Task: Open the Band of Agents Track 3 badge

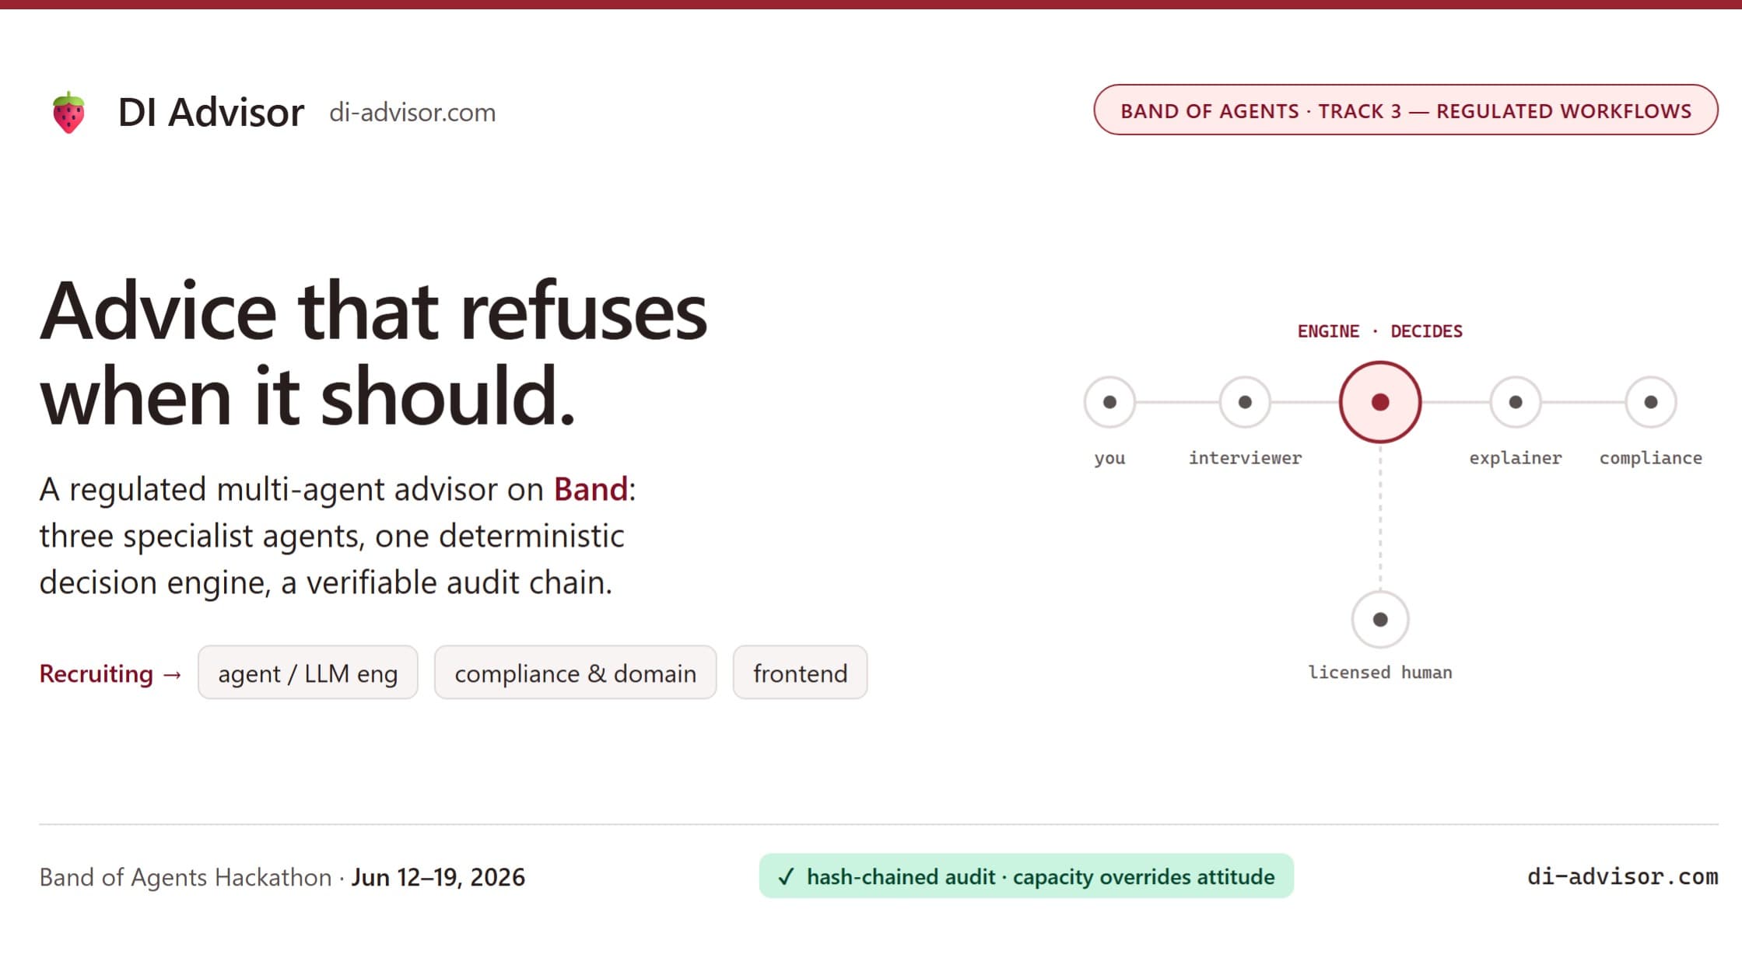Action: click(x=1406, y=110)
